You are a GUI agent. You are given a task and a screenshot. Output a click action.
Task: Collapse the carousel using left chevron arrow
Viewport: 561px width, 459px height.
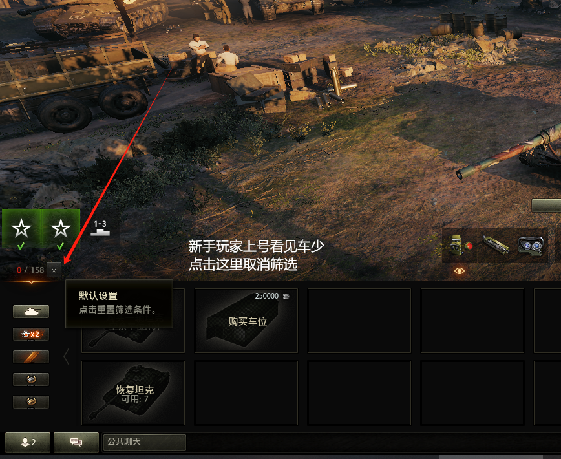(67, 357)
